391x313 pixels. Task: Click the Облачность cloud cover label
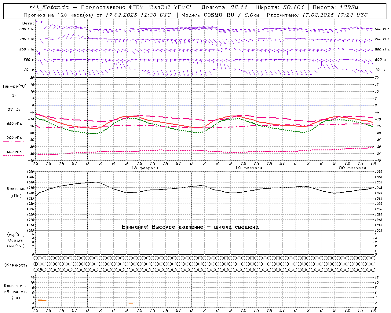pyautogui.click(x=16, y=265)
